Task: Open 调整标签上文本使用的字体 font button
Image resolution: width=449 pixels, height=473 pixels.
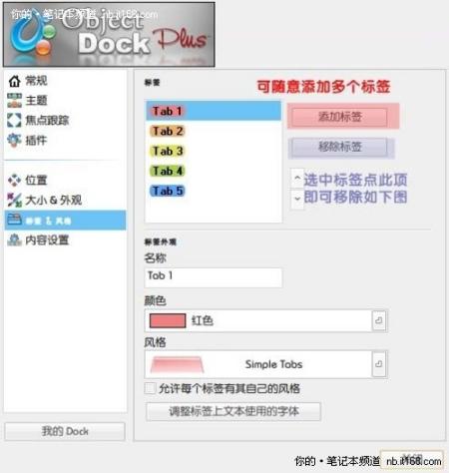Action: (233, 412)
